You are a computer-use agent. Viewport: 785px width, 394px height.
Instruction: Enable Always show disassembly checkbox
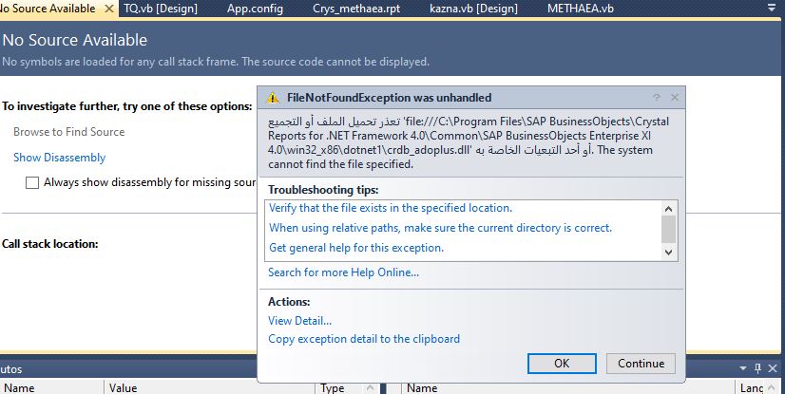click(33, 182)
